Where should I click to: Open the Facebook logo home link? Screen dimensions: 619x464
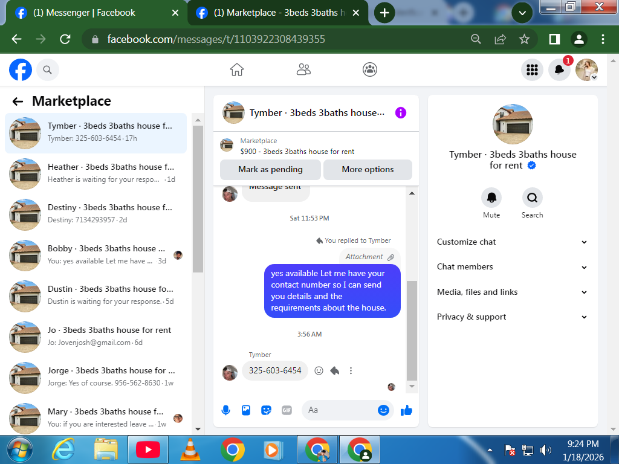pos(21,70)
